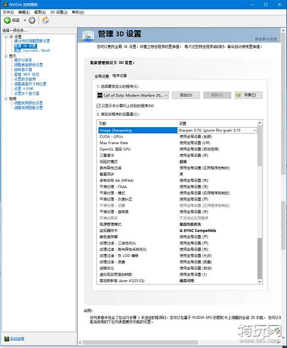
Task: Open the 系统信息 link
Action: tap(17, 339)
